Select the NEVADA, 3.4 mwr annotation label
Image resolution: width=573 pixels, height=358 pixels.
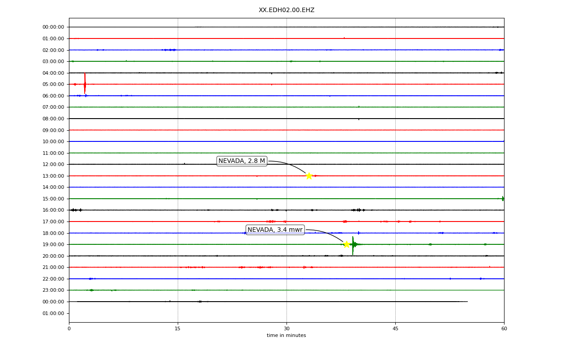(x=275, y=230)
